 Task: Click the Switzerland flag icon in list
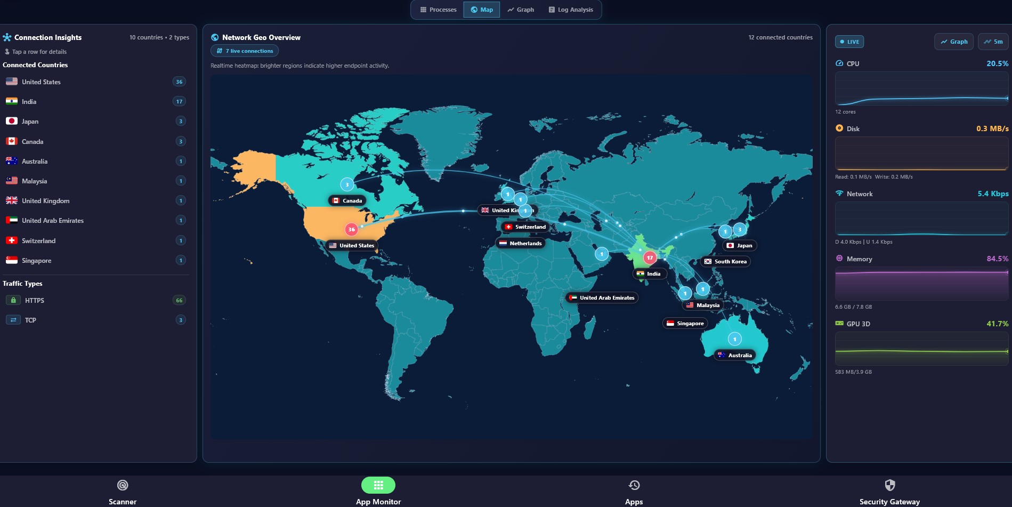pos(12,240)
